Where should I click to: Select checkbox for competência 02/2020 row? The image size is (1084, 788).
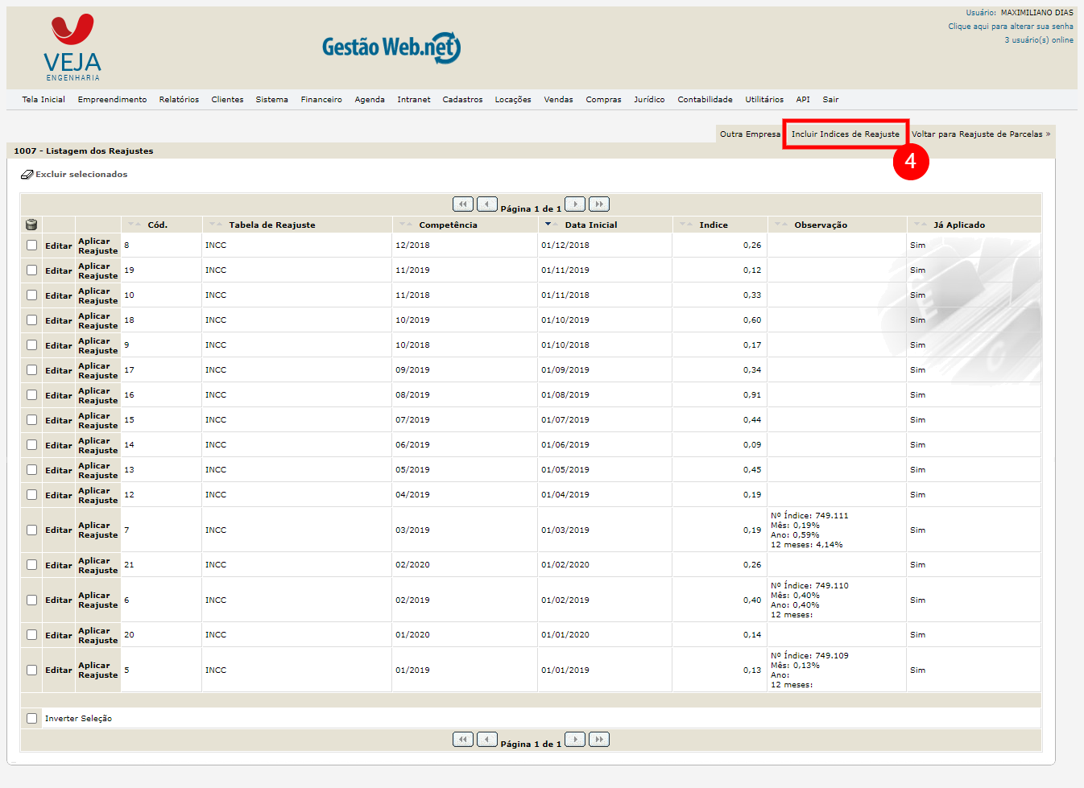click(31, 565)
